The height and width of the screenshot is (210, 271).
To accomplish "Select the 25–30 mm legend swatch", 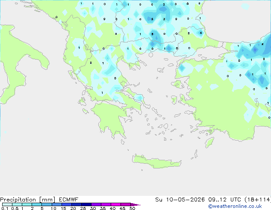I will coord(86,204).
